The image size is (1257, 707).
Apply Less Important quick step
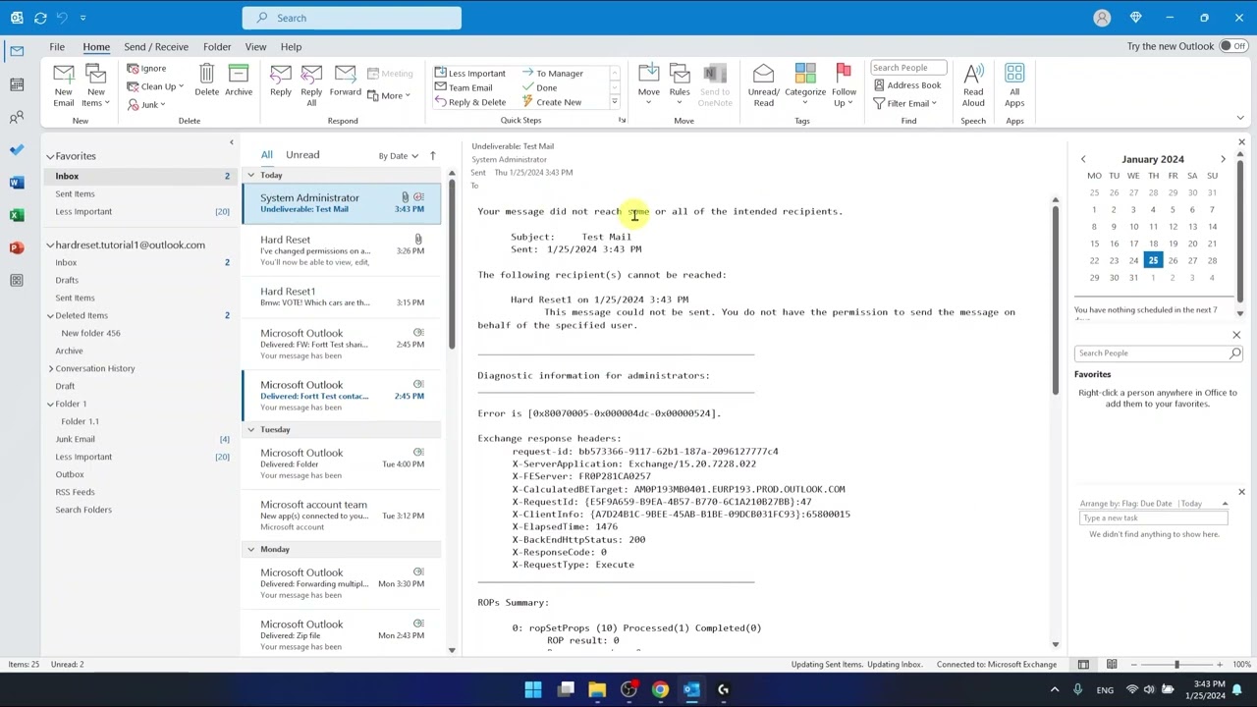coord(469,73)
